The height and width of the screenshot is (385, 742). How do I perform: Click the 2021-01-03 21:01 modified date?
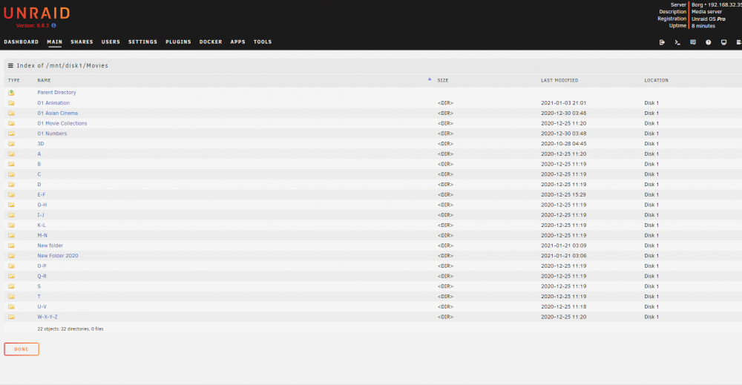coord(564,102)
